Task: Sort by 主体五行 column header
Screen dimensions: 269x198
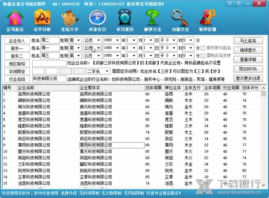Action: (194, 88)
